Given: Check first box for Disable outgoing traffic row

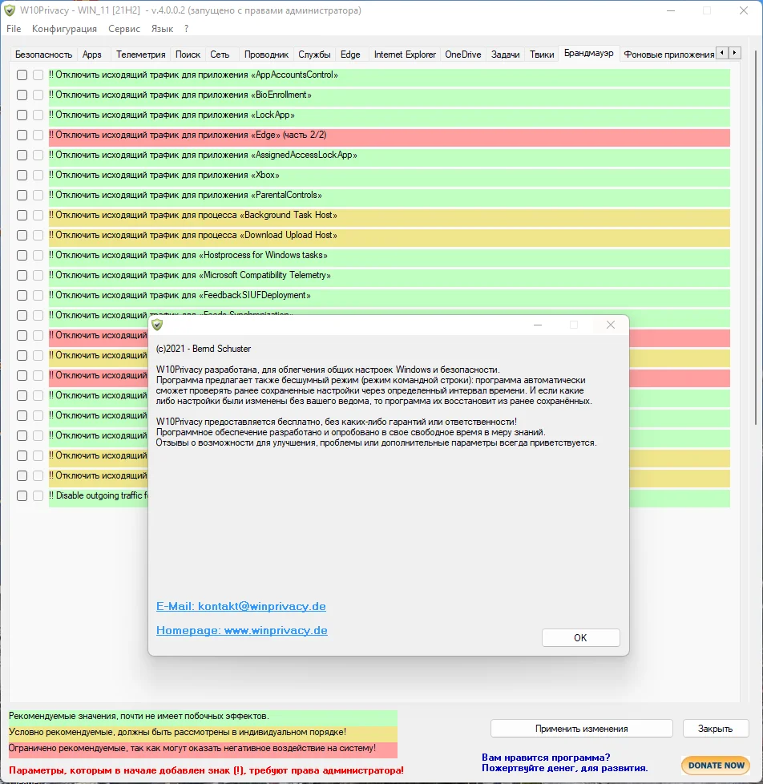Looking at the screenshot, I should coord(22,495).
